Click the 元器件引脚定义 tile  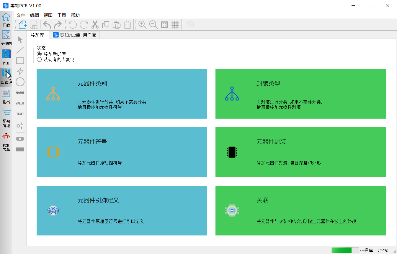point(122,210)
